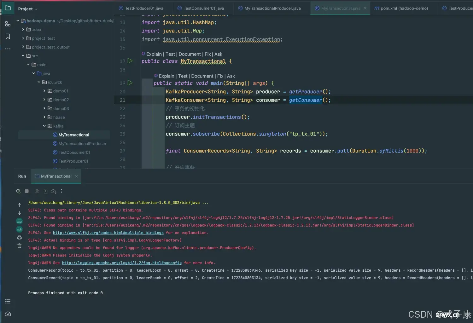Collapse the hadoop-demo project root
The width and height of the screenshot is (473, 323).
click(18, 21)
